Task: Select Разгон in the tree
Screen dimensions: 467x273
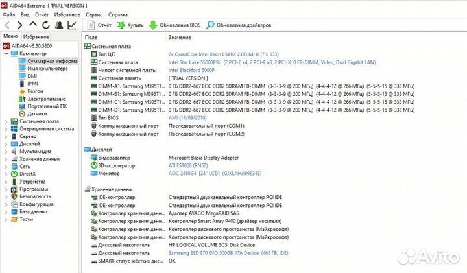Action: (31, 91)
